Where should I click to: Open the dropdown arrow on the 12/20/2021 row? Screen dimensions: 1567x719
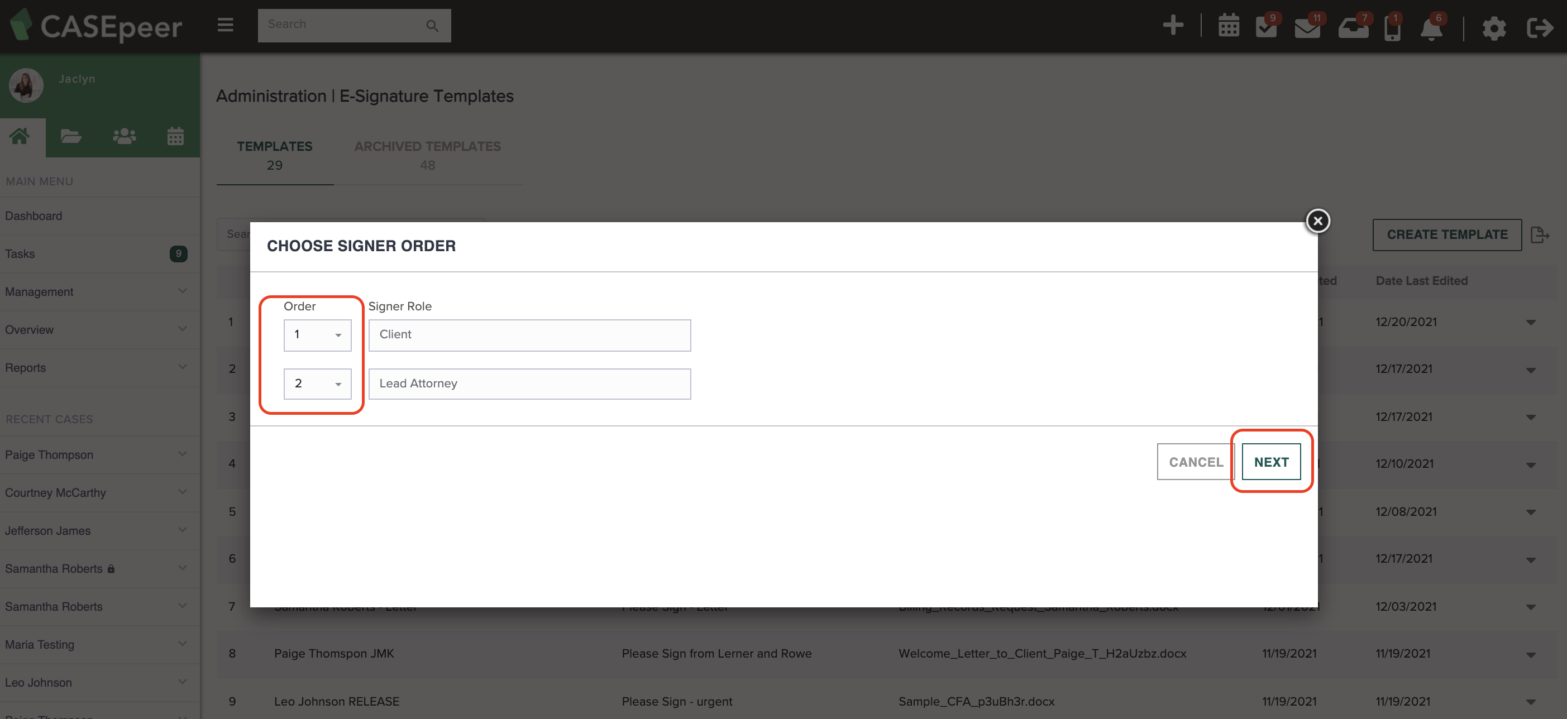tap(1531, 323)
